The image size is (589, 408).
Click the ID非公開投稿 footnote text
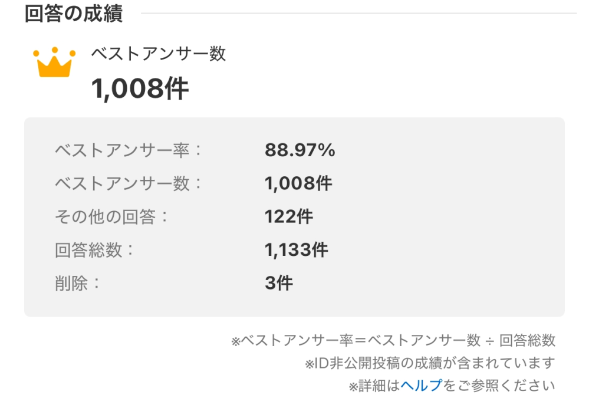click(430, 363)
